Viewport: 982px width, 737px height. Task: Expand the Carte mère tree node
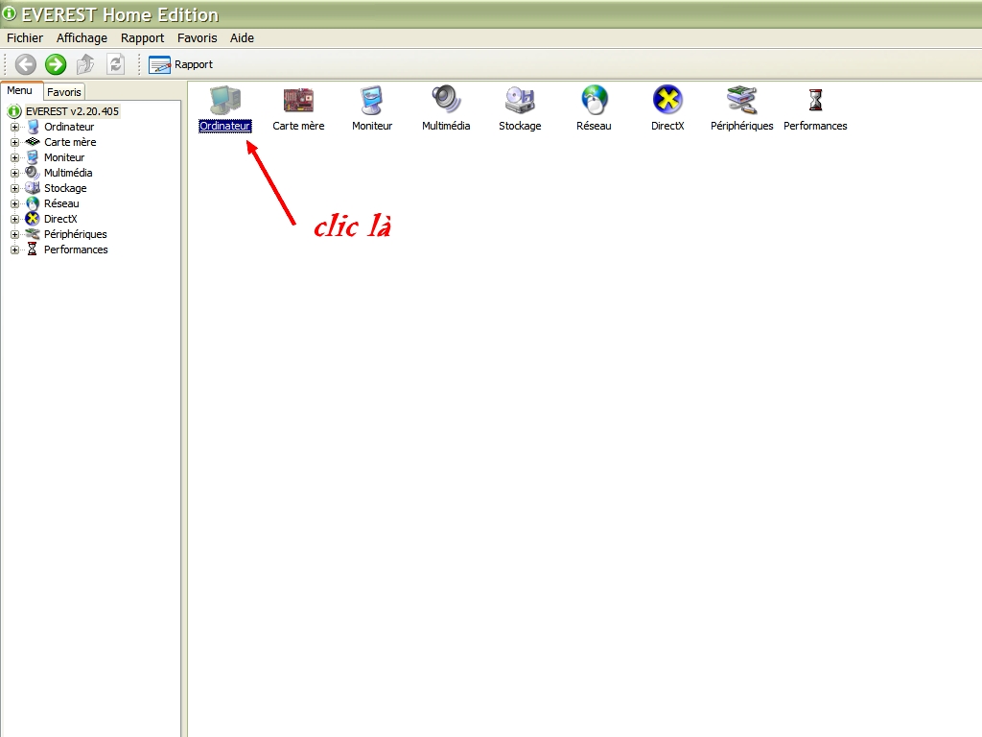(x=14, y=142)
